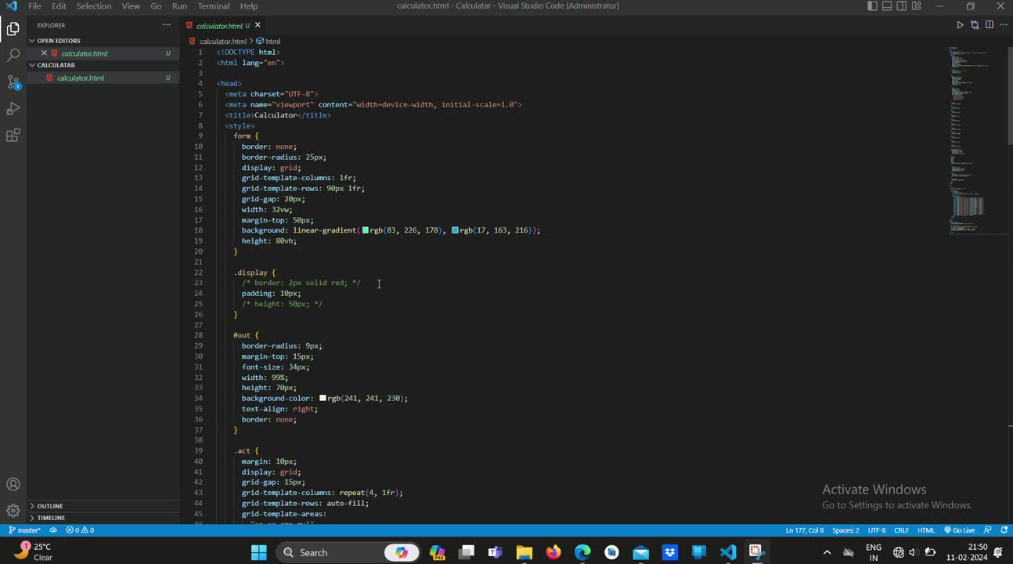Click the Run code play icon

coord(960,25)
